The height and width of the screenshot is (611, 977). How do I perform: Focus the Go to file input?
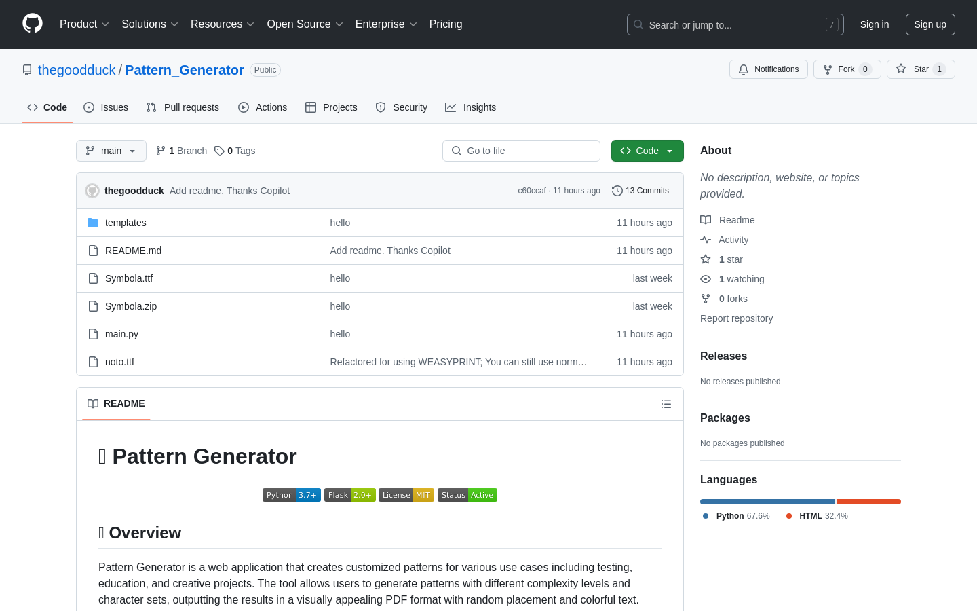(521, 151)
